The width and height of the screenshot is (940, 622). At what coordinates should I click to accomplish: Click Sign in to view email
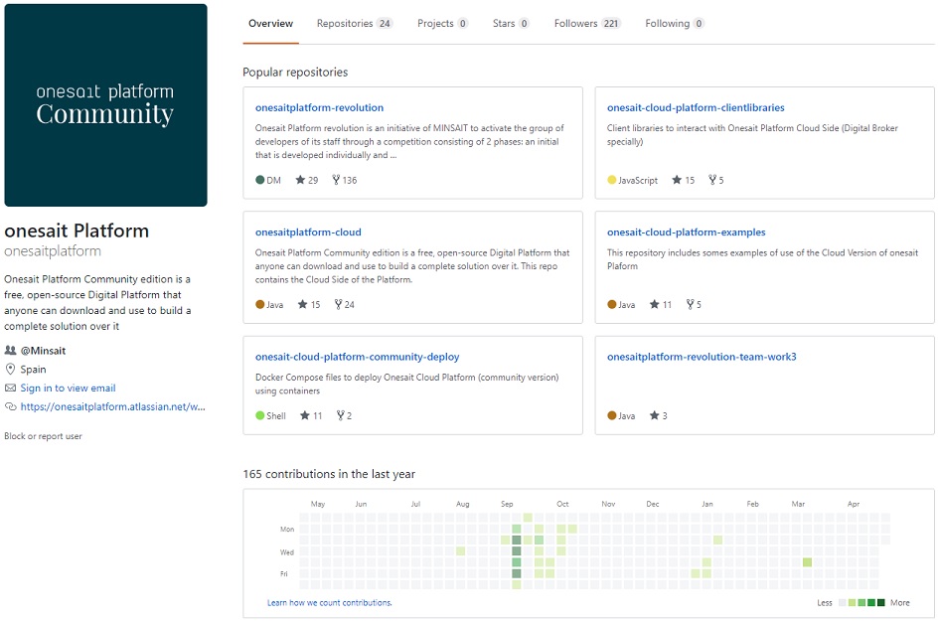[x=68, y=389]
